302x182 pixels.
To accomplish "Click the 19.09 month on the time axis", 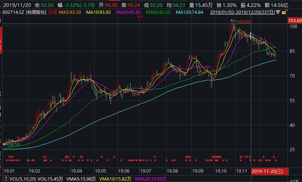I will [x=198, y=170].
